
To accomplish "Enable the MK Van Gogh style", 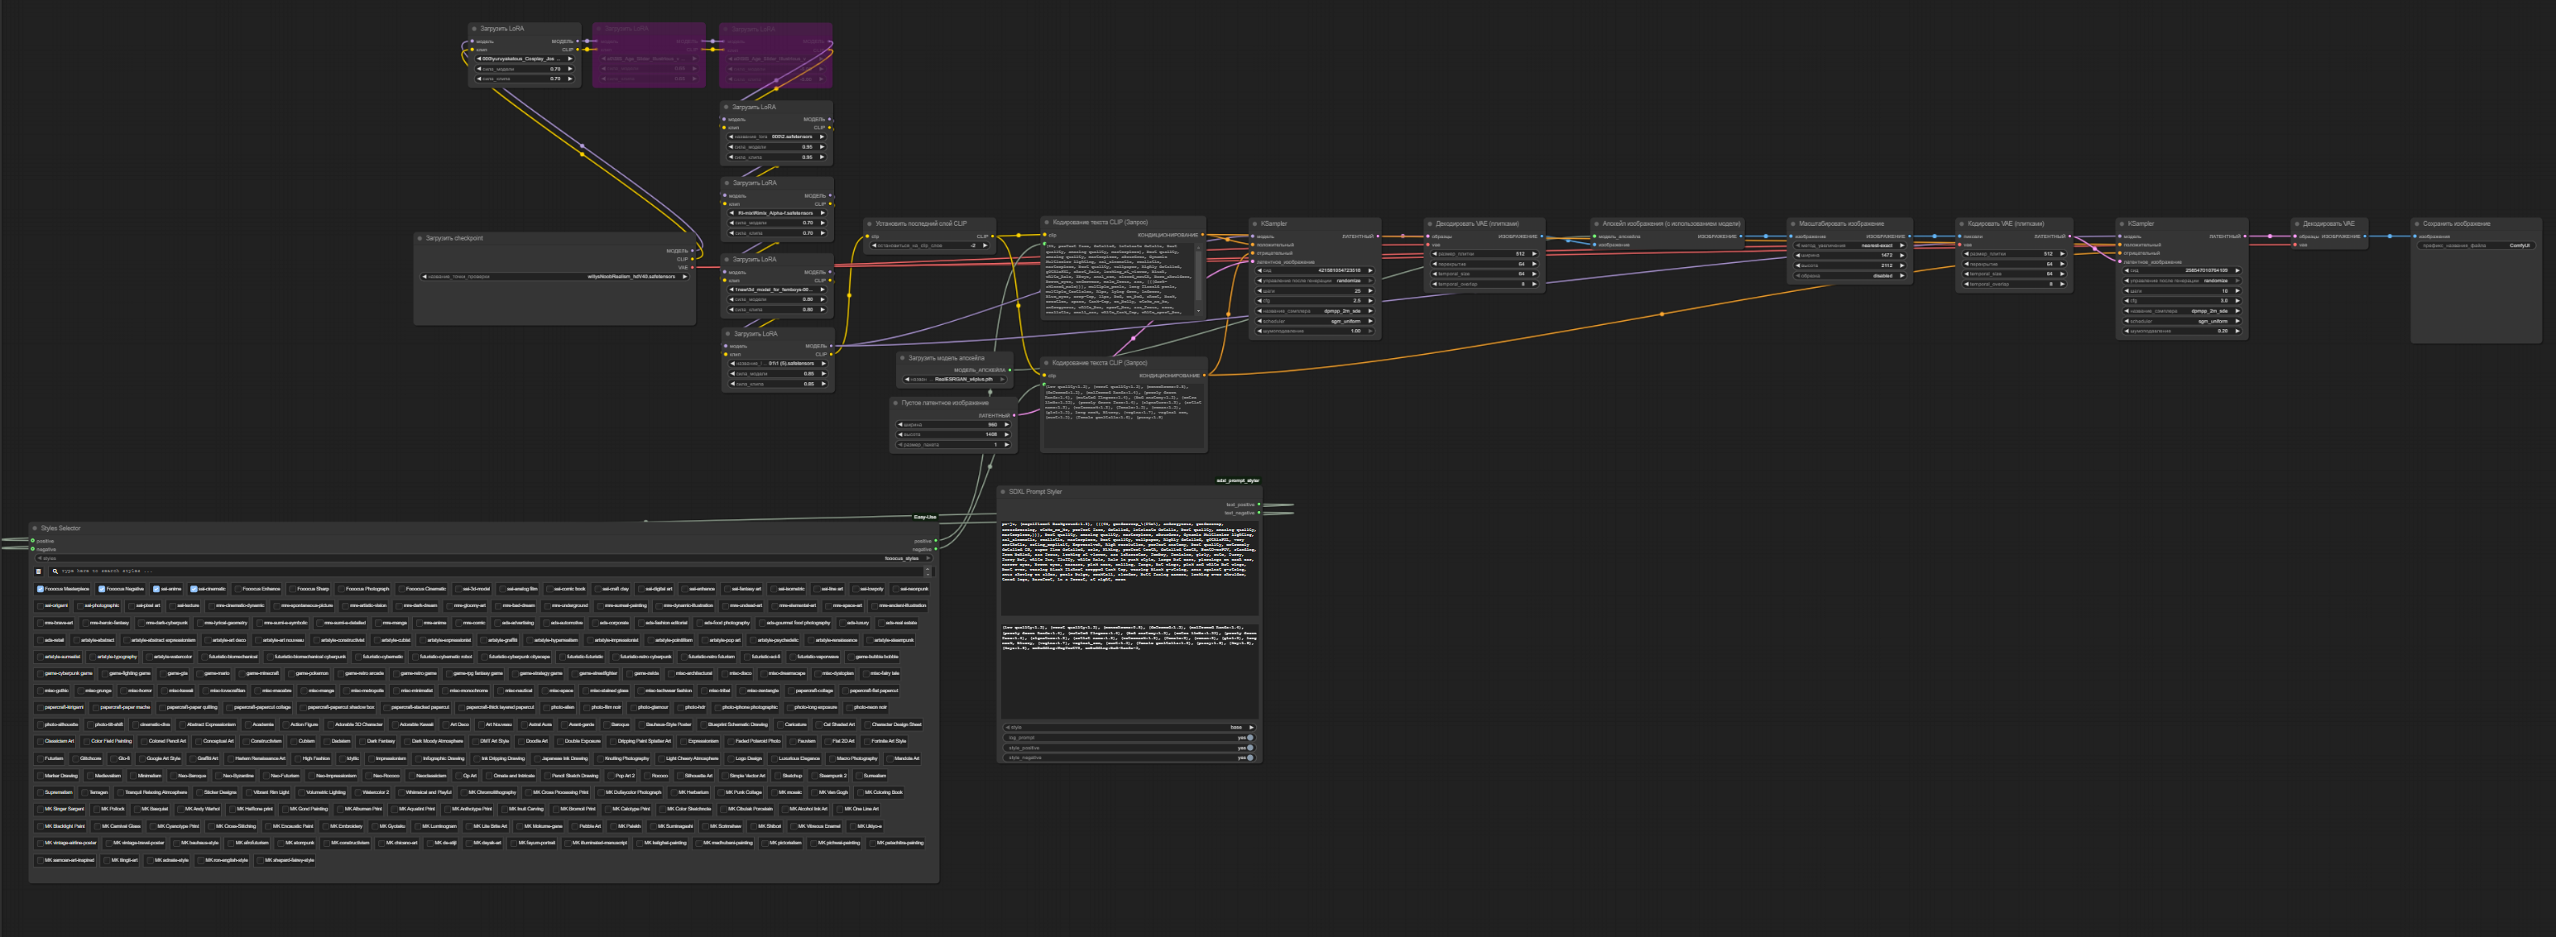I will click(814, 792).
